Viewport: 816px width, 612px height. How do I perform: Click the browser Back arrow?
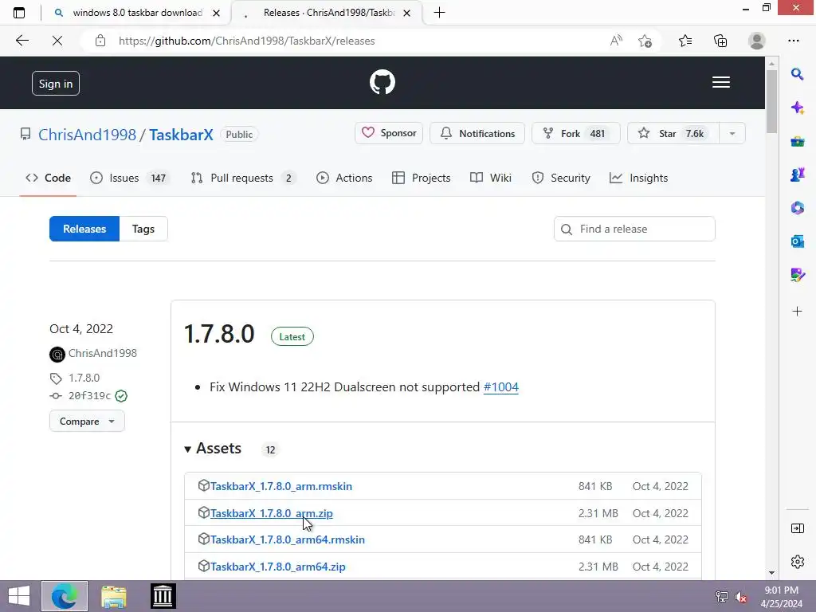pos(22,41)
